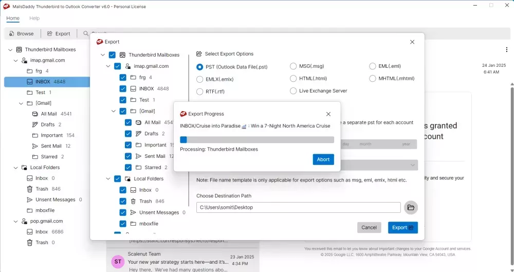Uncheck the Trash 846 checkbox in the Export dialog
Screen dimensions: 514x272
click(x=123, y=201)
